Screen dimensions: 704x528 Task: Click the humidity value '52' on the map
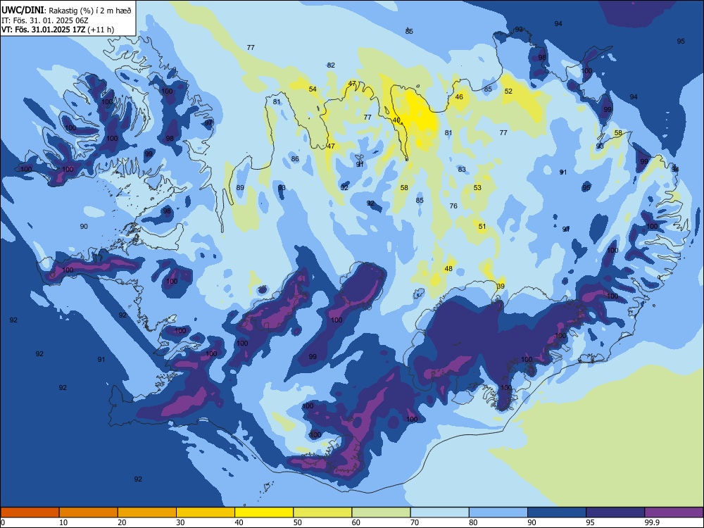click(508, 91)
